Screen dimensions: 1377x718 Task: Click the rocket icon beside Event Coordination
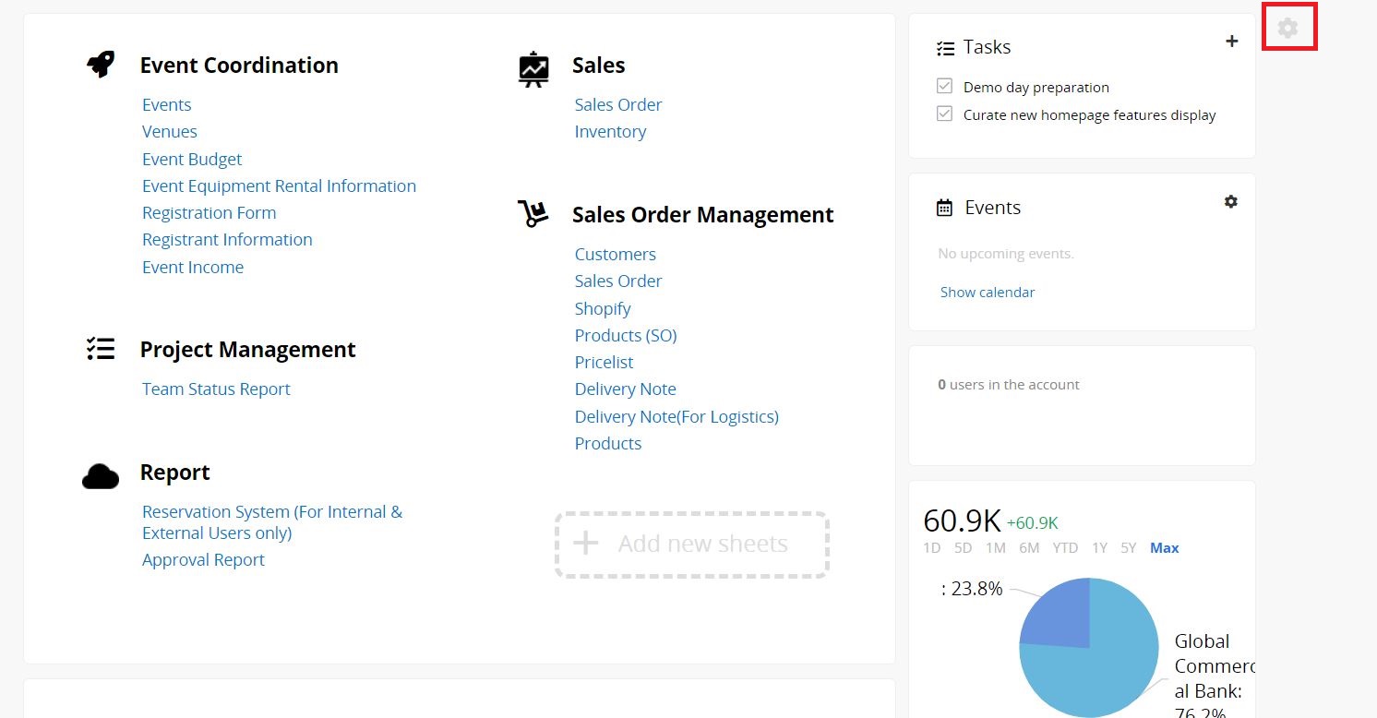(101, 65)
